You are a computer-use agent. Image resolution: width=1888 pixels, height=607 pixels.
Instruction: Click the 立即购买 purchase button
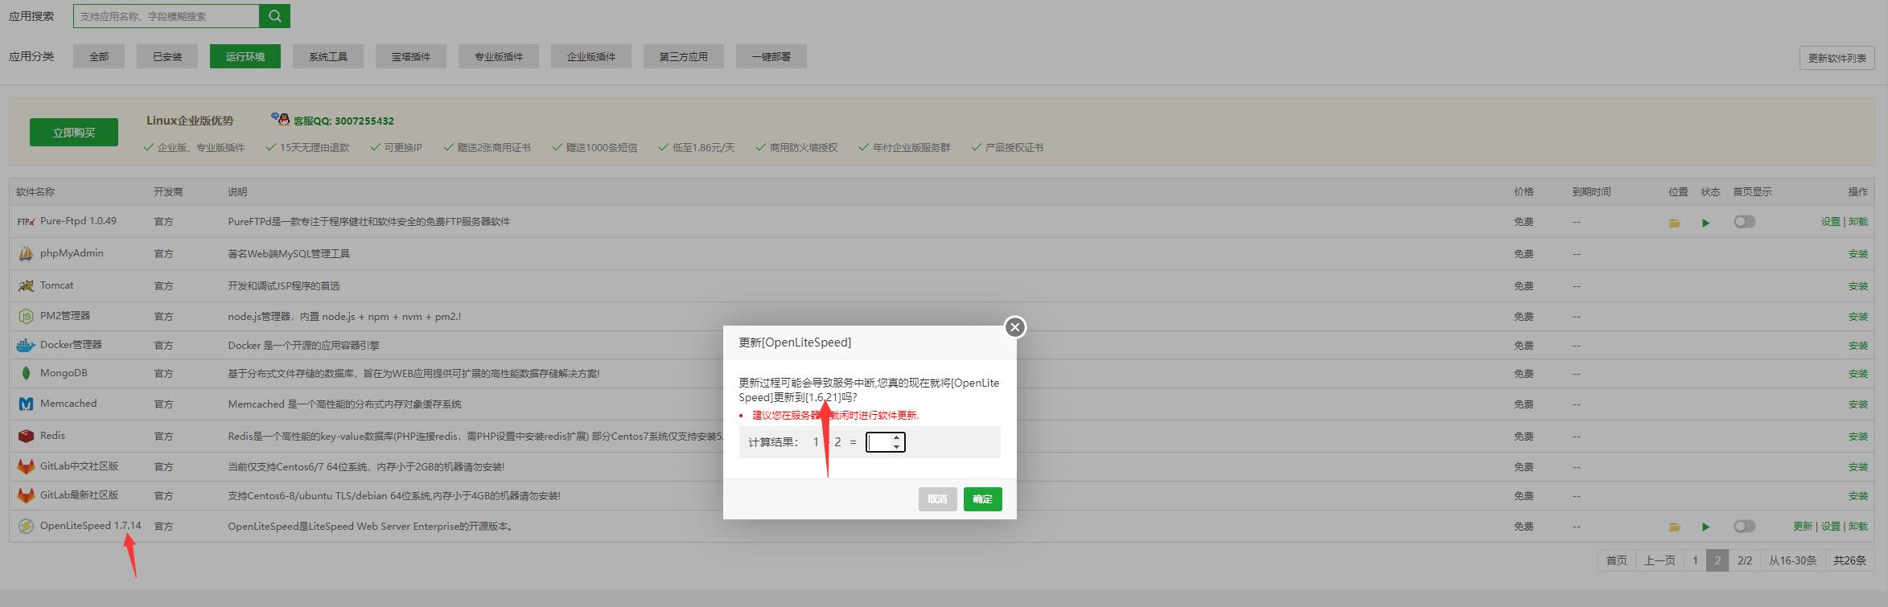(74, 133)
